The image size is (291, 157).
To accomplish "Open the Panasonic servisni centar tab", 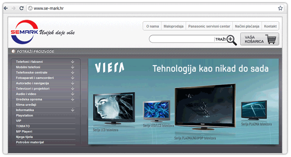I will 209,26.
